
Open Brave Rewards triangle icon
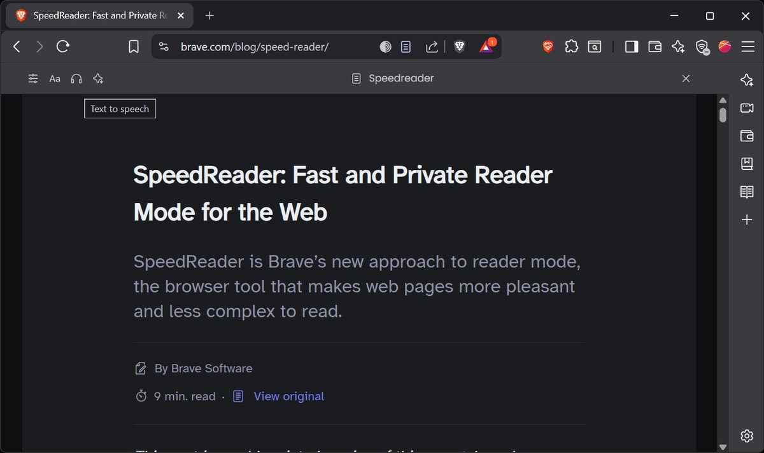[x=486, y=46]
